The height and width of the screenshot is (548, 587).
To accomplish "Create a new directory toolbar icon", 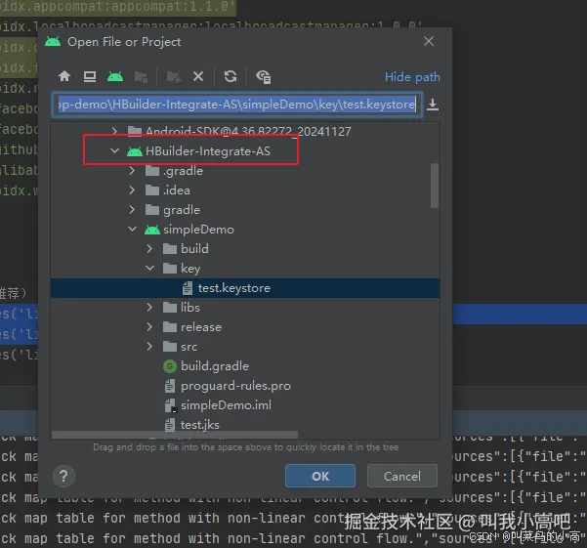I will point(173,77).
